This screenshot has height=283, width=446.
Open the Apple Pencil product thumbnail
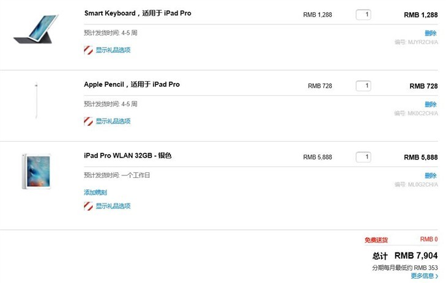37,100
